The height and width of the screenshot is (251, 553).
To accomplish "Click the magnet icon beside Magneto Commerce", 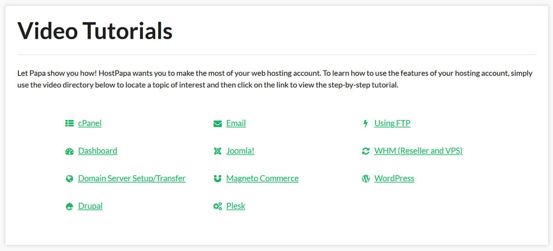I will 218,179.
